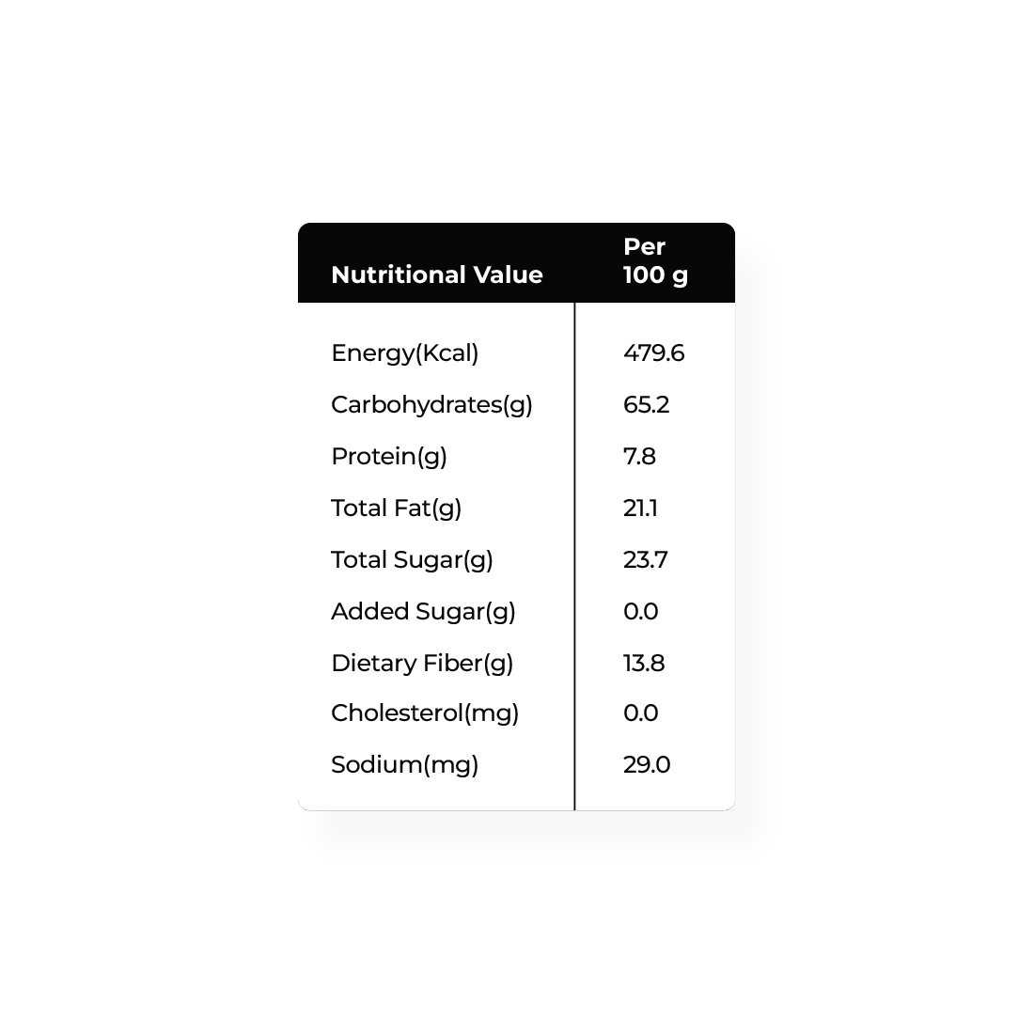Select the Sodium(mg) label
Viewport: 1034px width, 1034px height.
(405, 765)
